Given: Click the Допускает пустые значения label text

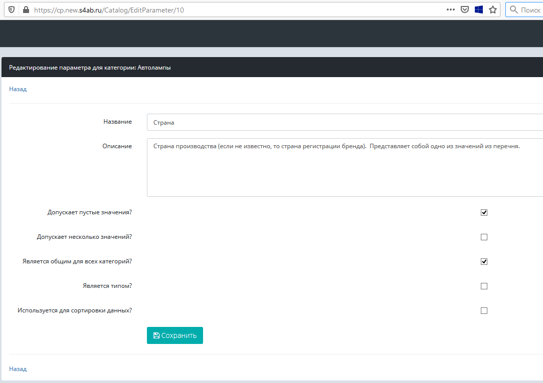Looking at the screenshot, I should [x=89, y=212].
